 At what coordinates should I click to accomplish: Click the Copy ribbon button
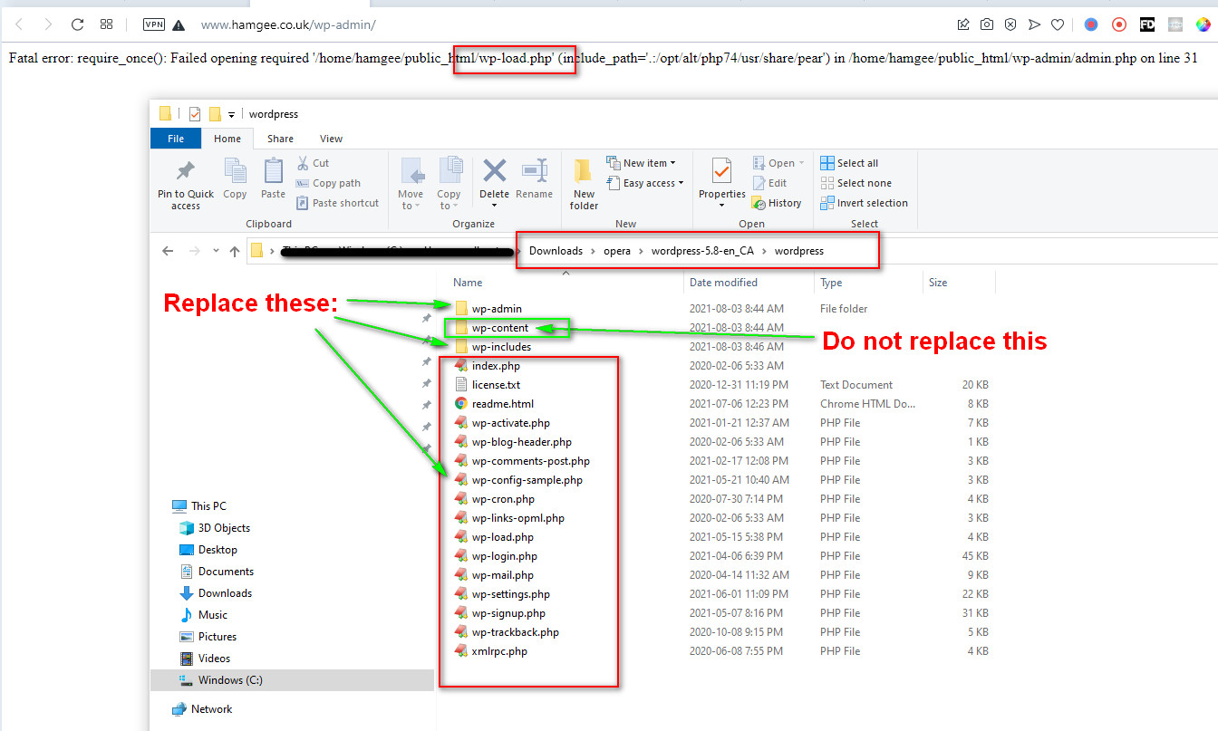coord(235,178)
